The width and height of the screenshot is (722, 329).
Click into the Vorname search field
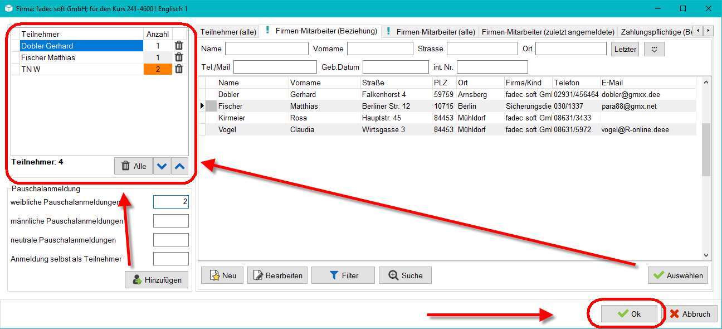(380, 49)
